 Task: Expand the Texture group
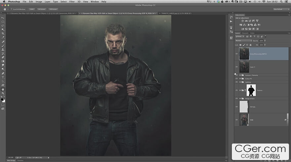point(240,90)
